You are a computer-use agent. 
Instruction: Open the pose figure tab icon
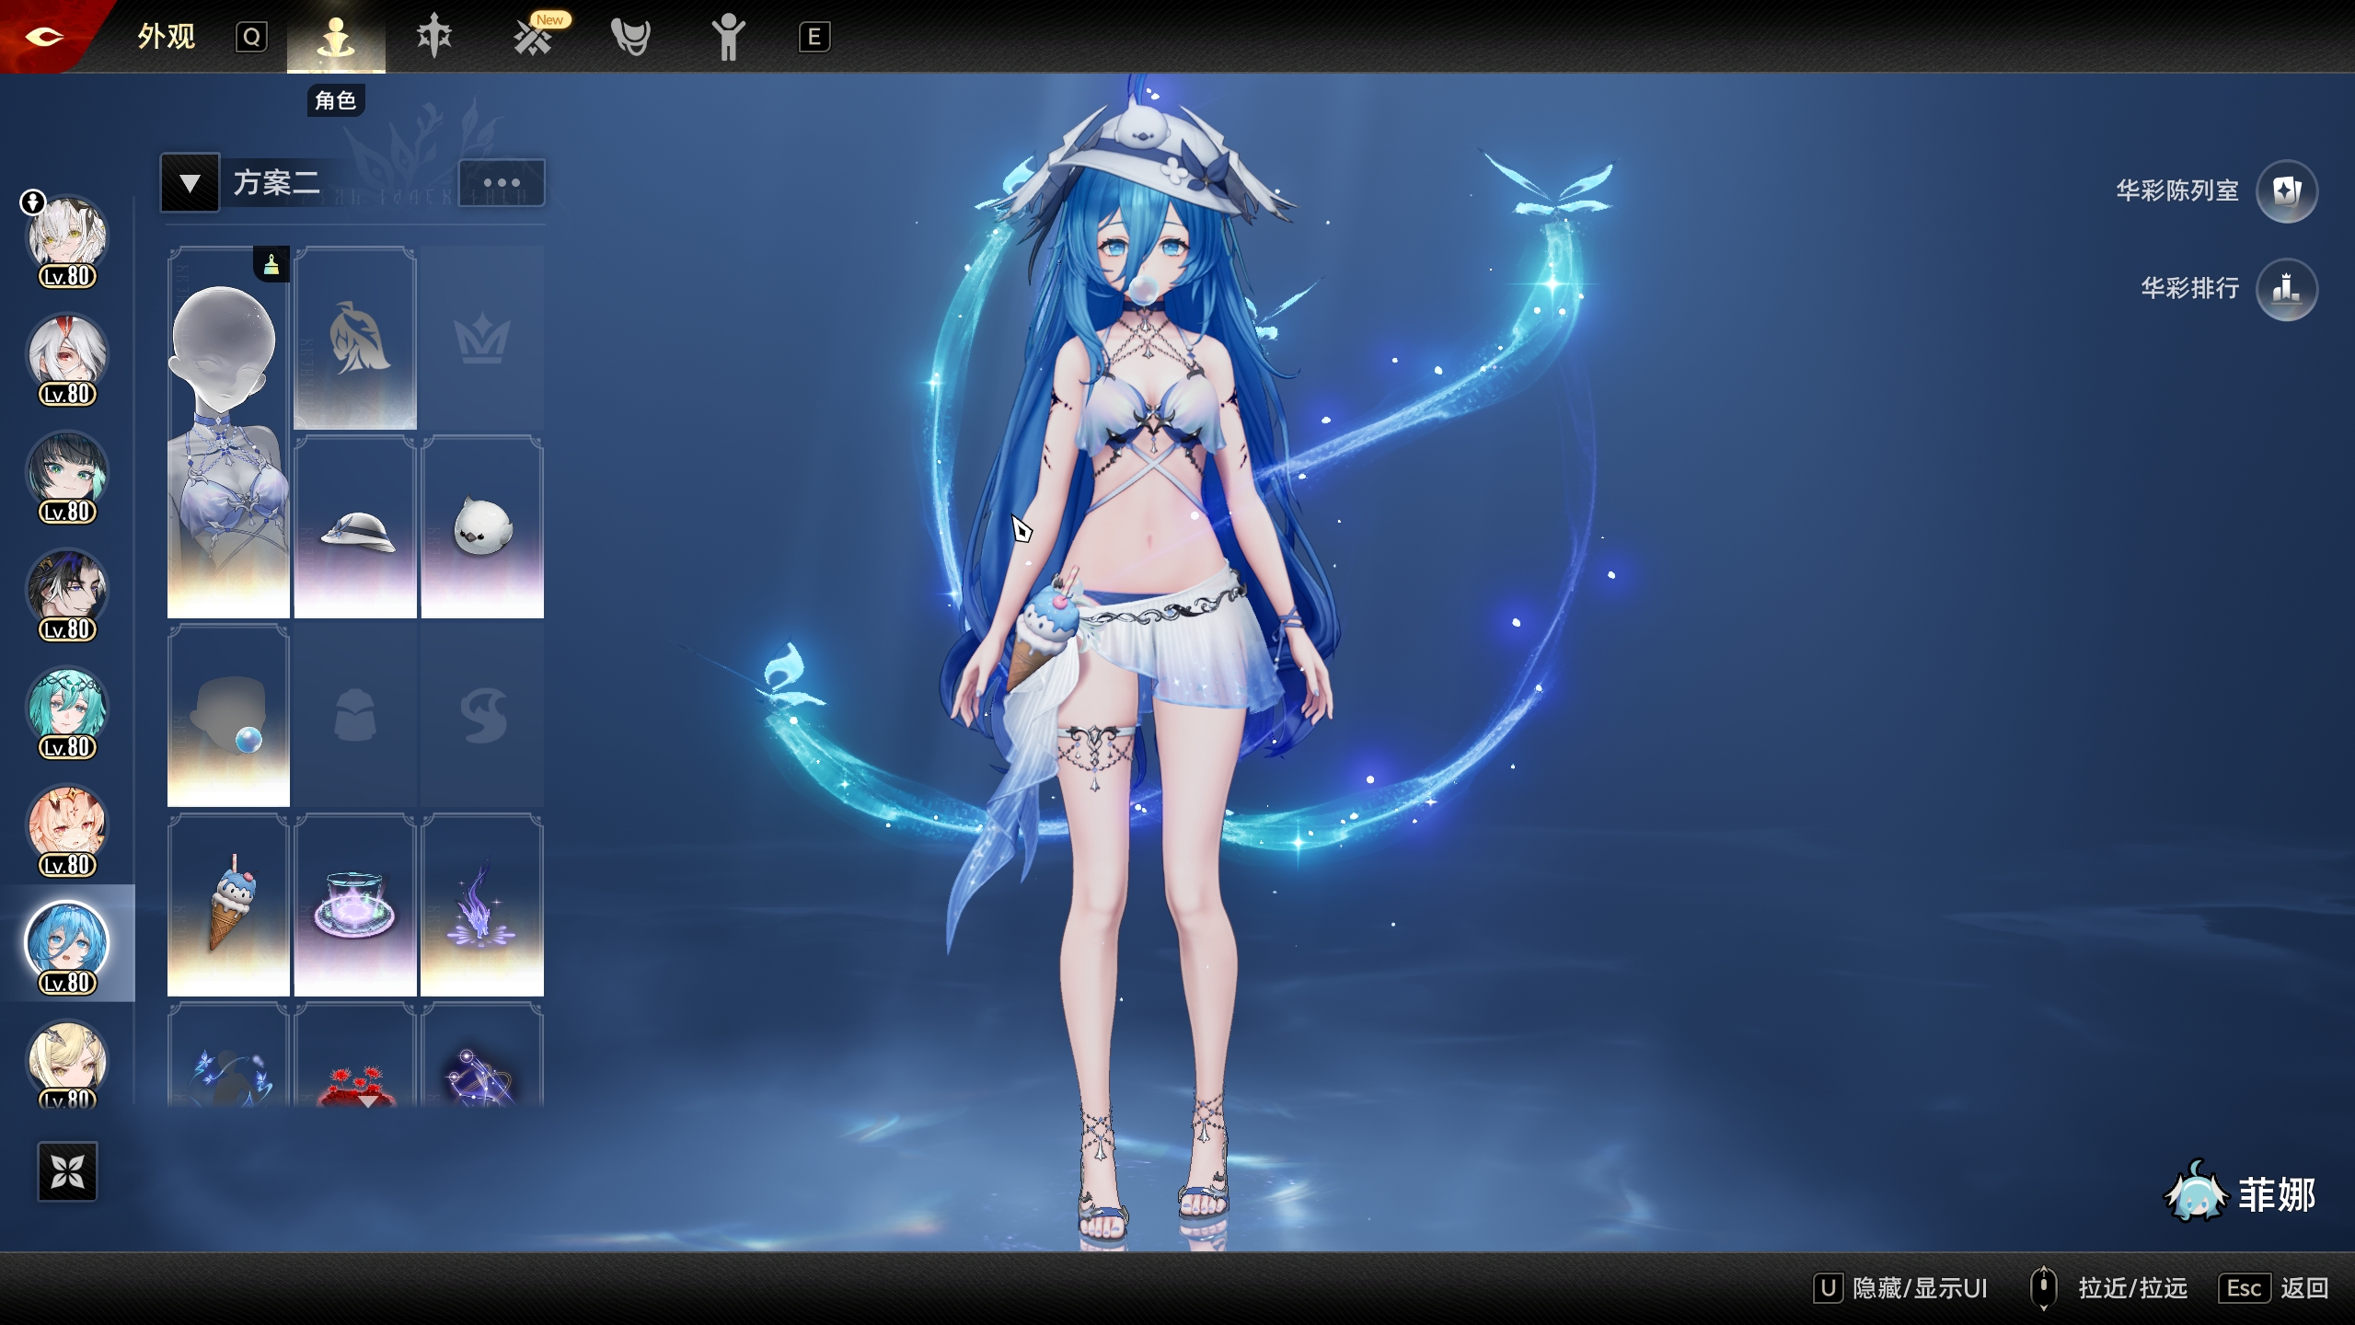click(728, 37)
